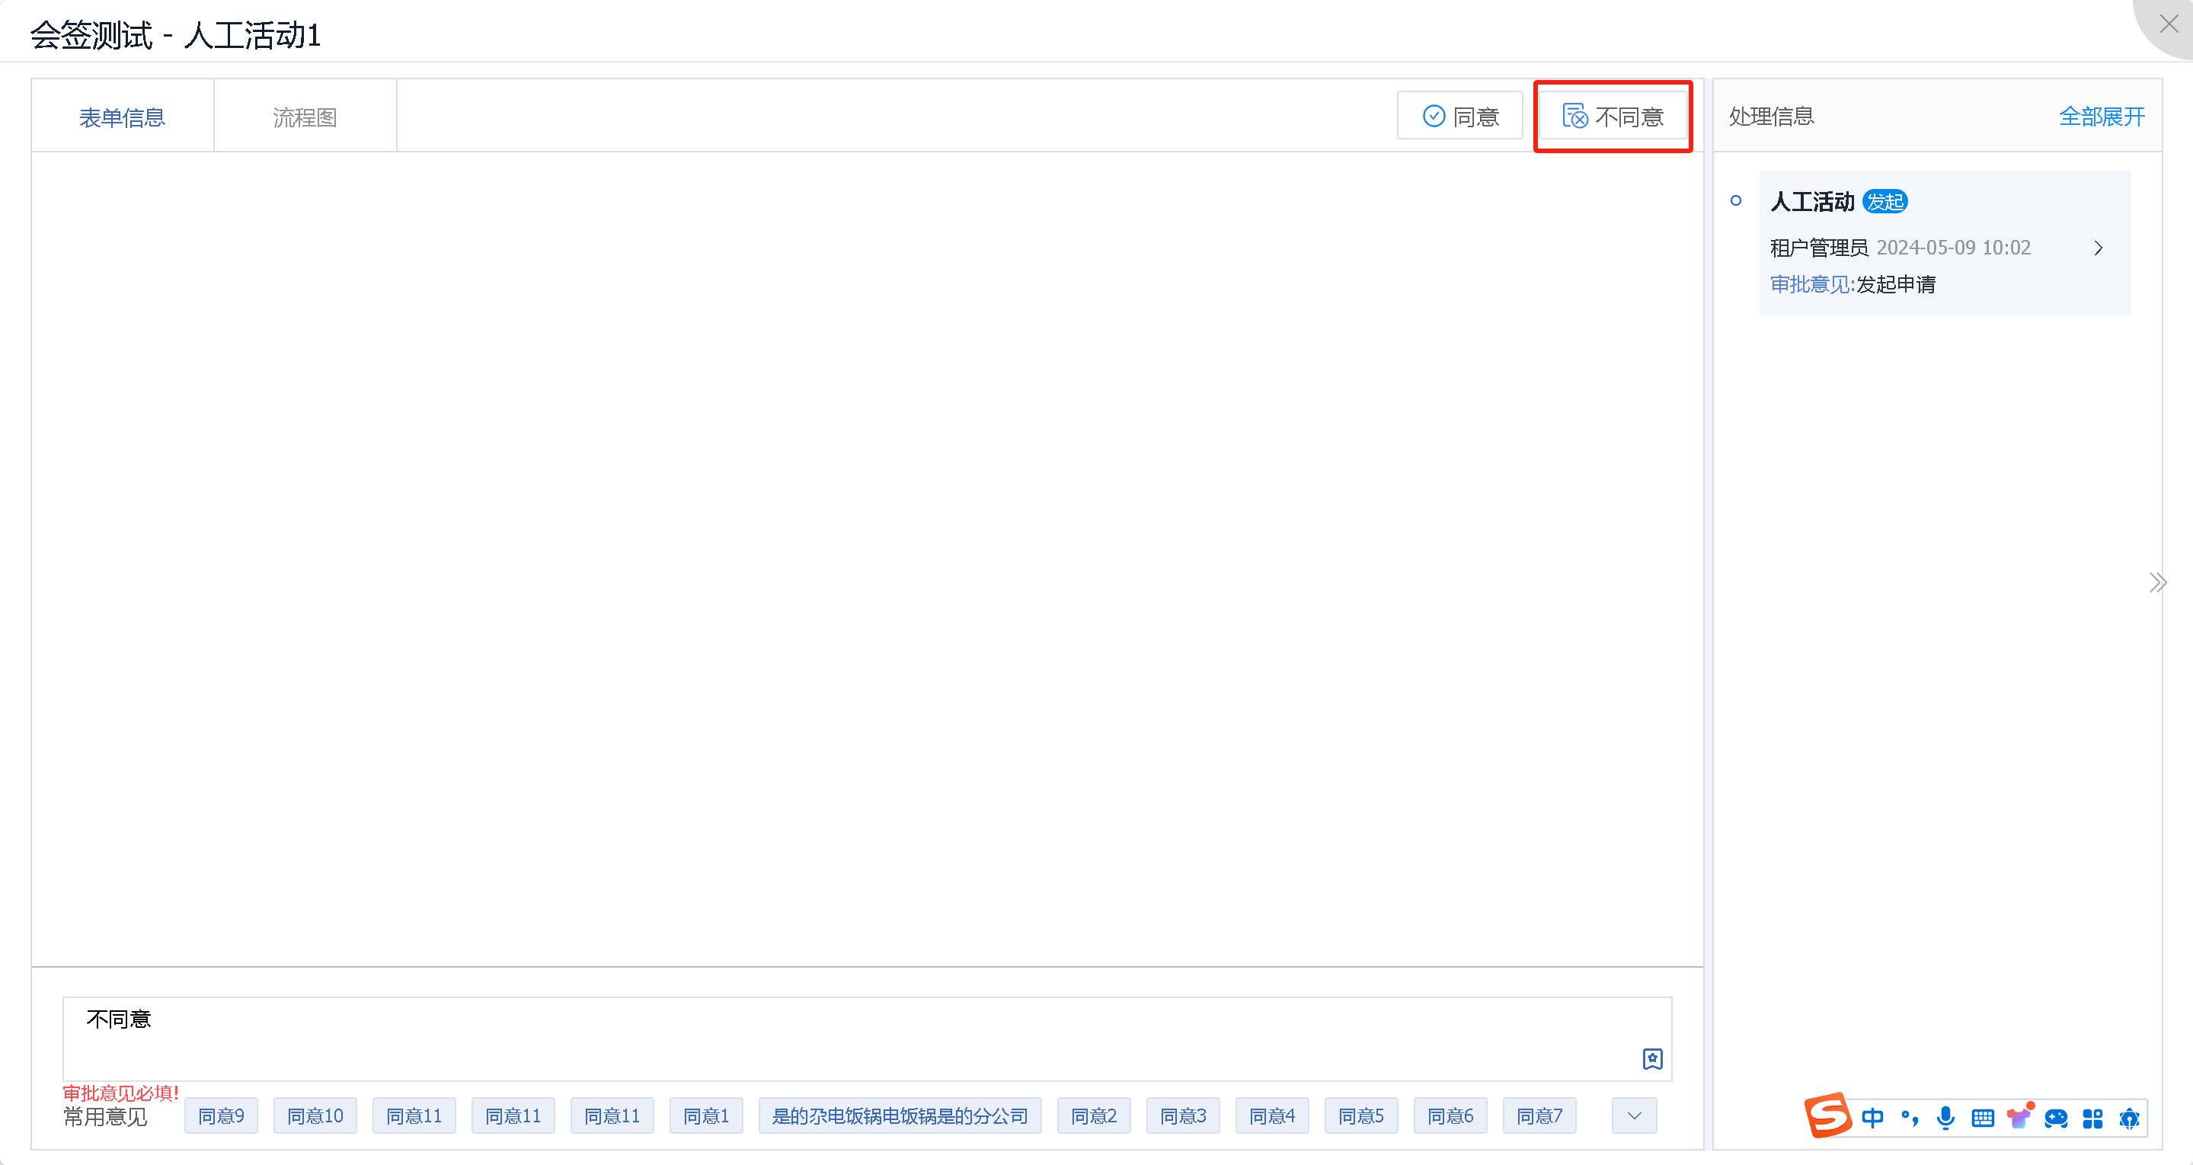This screenshot has width=2193, height=1165.
Task: Click the Sogou voice input microphone
Action: tap(1945, 1117)
